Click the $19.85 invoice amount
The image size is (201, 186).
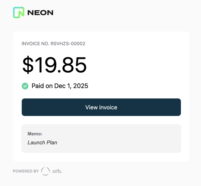coord(54,65)
